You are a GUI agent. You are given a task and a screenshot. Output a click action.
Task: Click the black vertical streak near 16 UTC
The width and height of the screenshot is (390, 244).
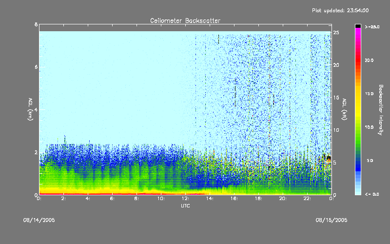click(235, 92)
